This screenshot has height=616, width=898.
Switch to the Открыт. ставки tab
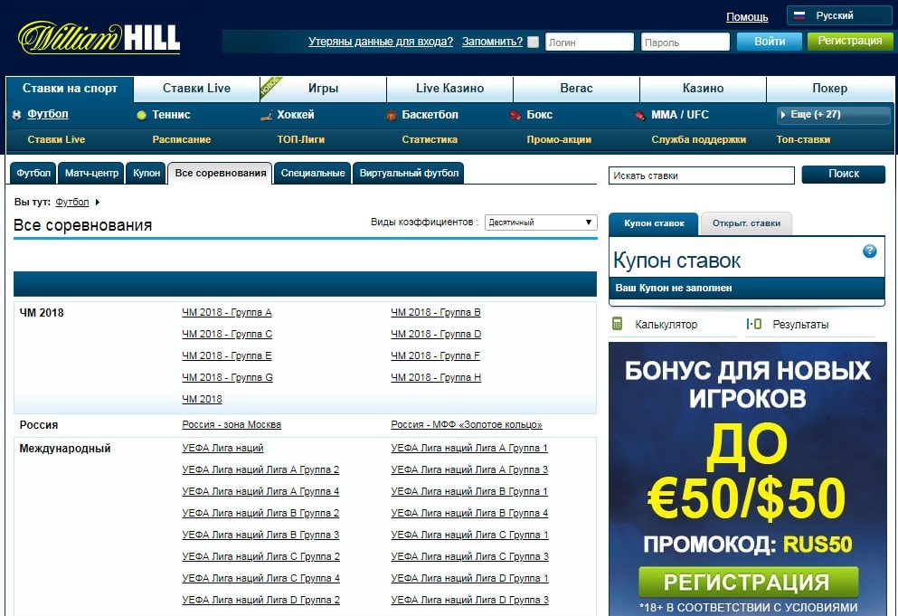click(x=746, y=223)
